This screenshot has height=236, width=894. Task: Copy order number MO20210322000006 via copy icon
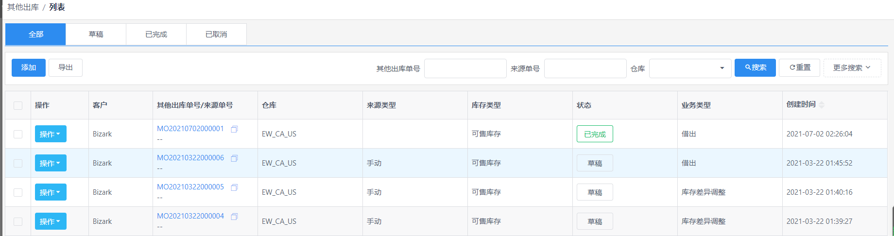234,158
